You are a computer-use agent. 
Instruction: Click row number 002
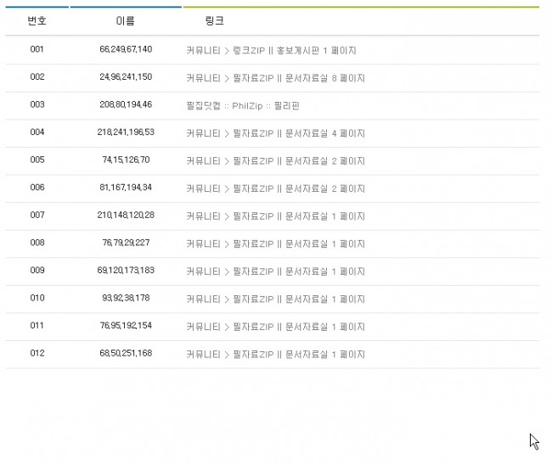[37, 76]
